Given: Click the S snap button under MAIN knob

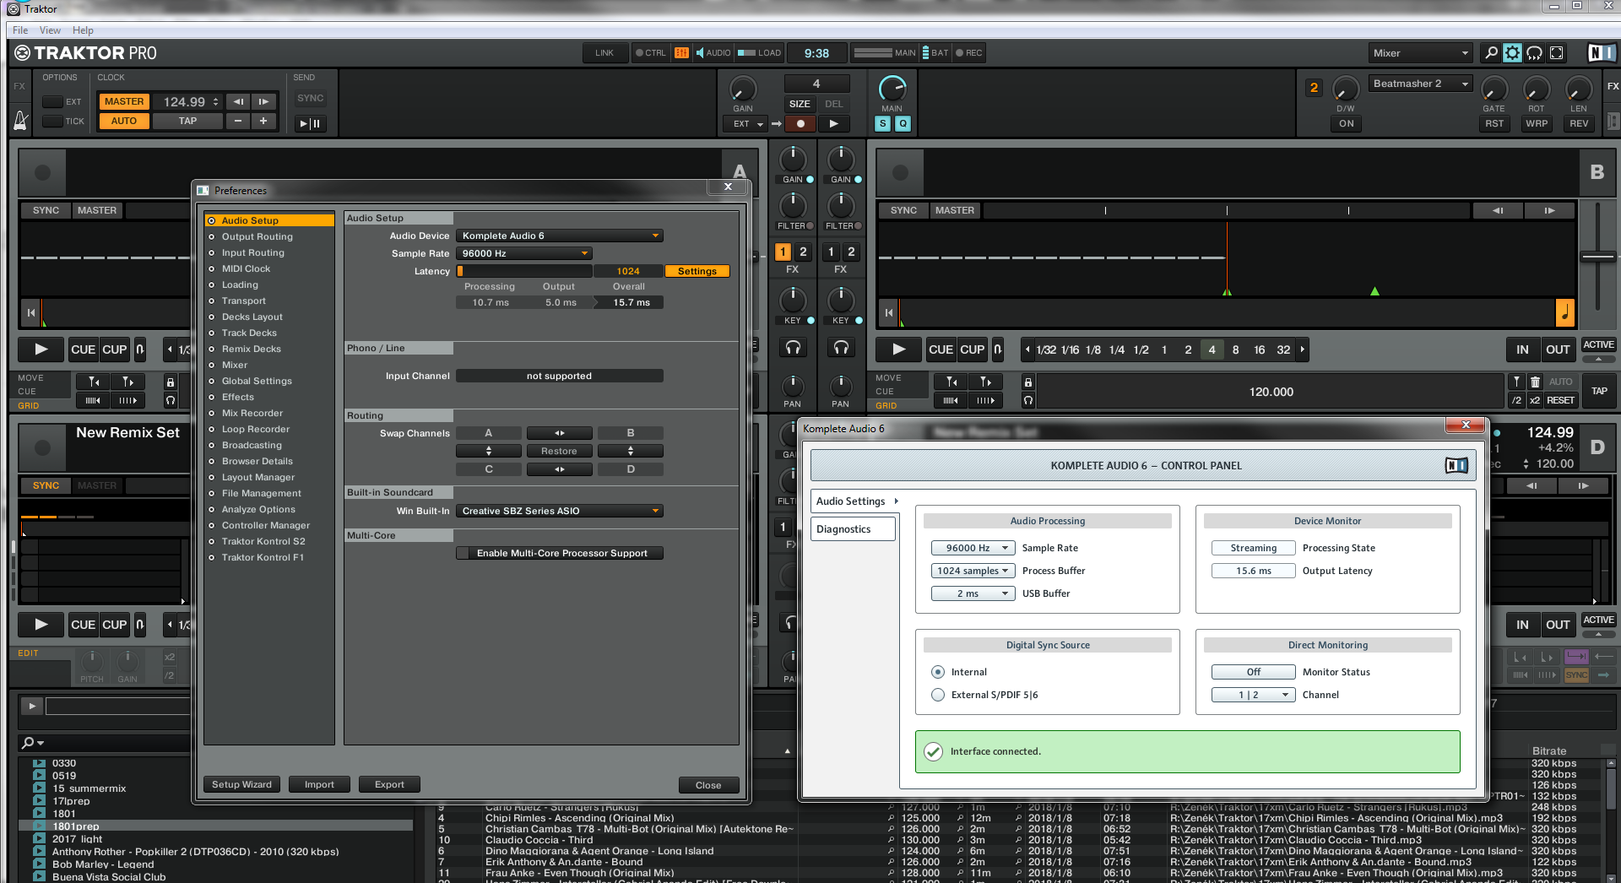Looking at the screenshot, I should click(882, 124).
